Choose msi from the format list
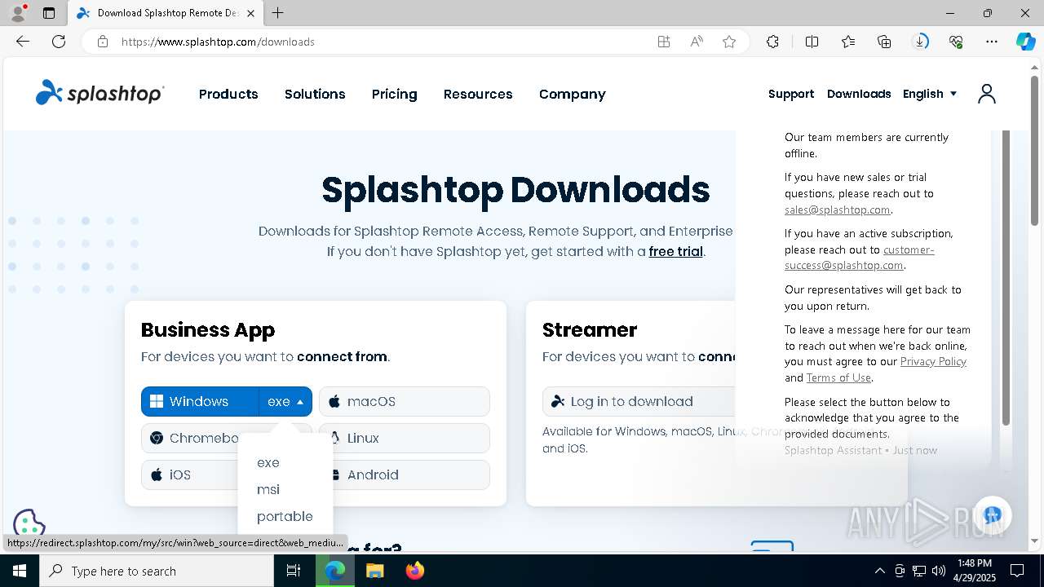The image size is (1044, 587). click(268, 489)
